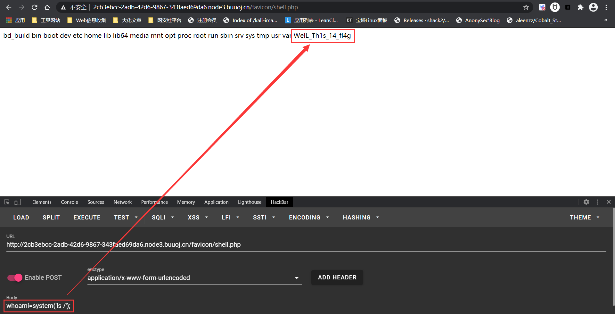Click the browser forward arrow
615x314 pixels.
coord(21,7)
